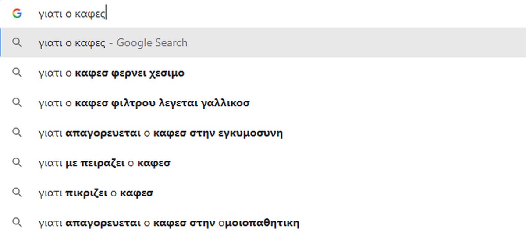
Task: Click the Google logo icon
Action: pyautogui.click(x=17, y=14)
